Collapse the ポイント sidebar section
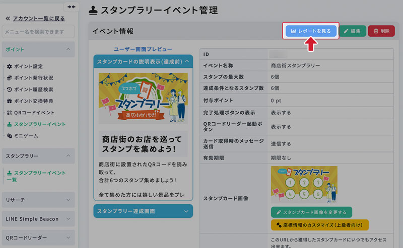 click(x=68, y=49)
